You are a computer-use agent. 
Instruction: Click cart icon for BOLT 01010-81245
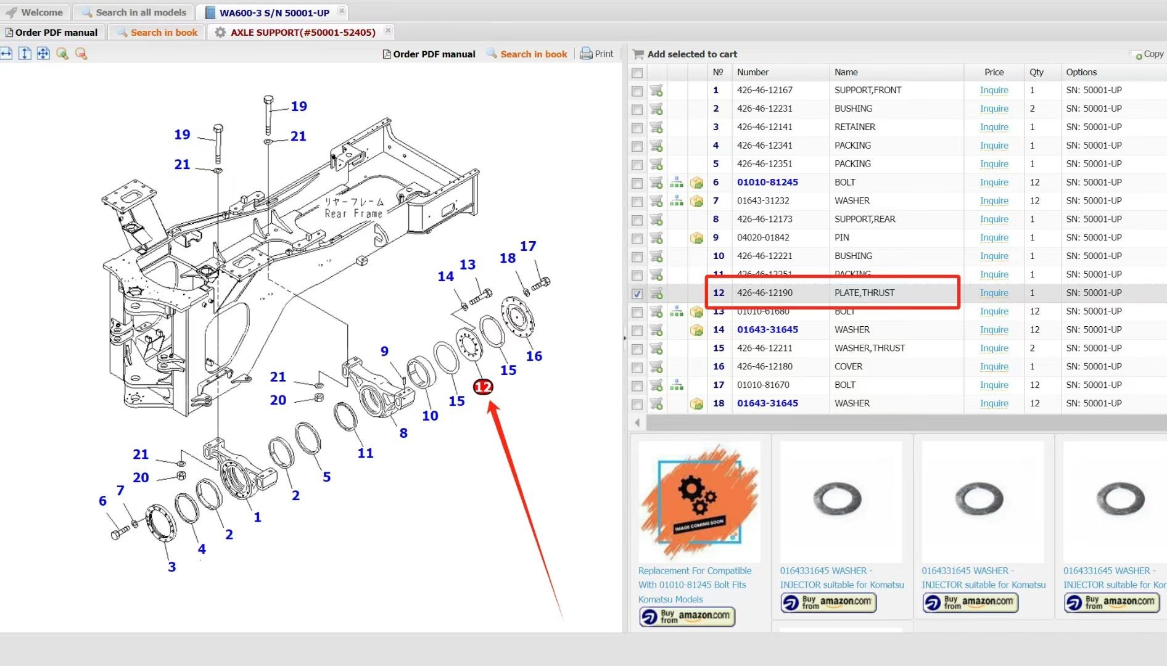656,183
